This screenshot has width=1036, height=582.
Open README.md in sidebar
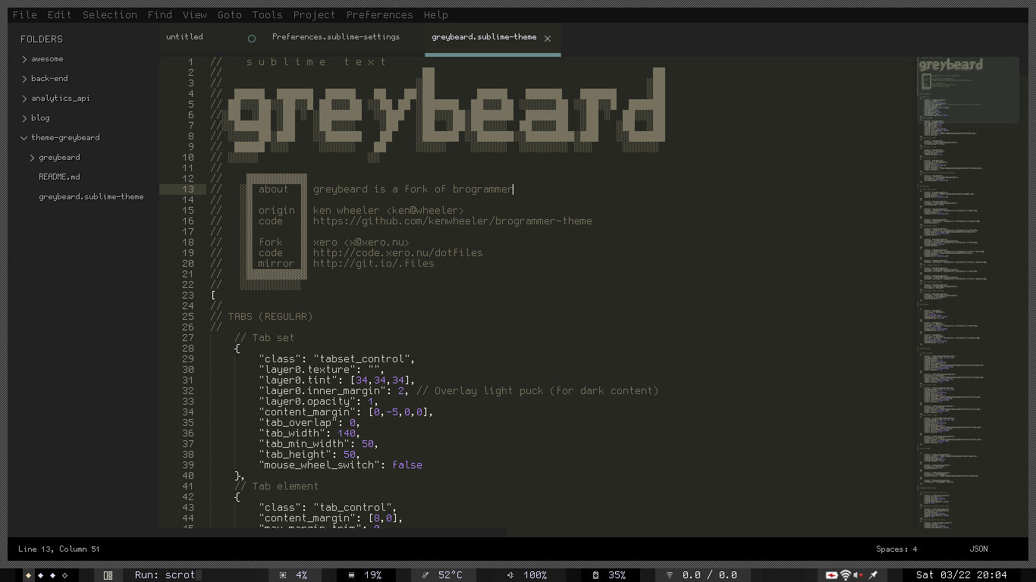click(59, 177)
